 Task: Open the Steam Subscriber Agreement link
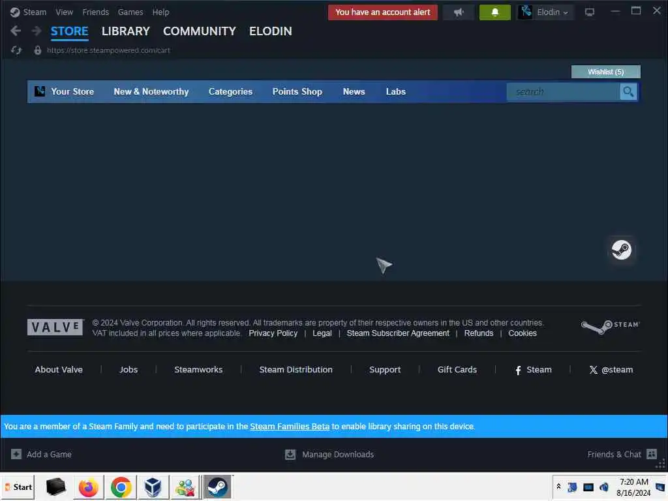[398, 333]
